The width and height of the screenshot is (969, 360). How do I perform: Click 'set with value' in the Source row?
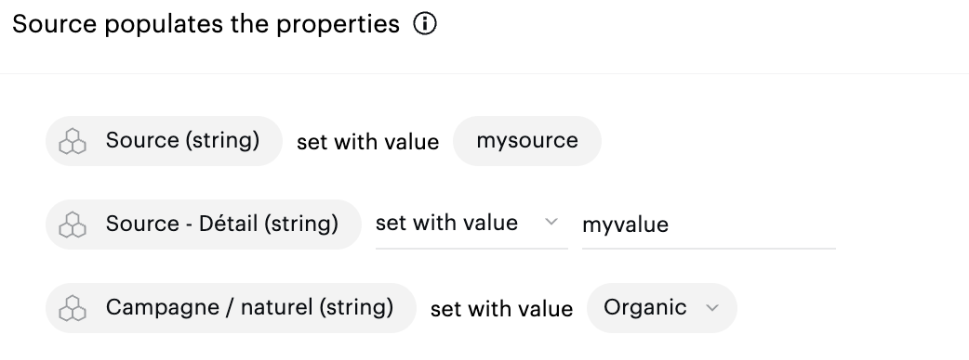[367, 141]
